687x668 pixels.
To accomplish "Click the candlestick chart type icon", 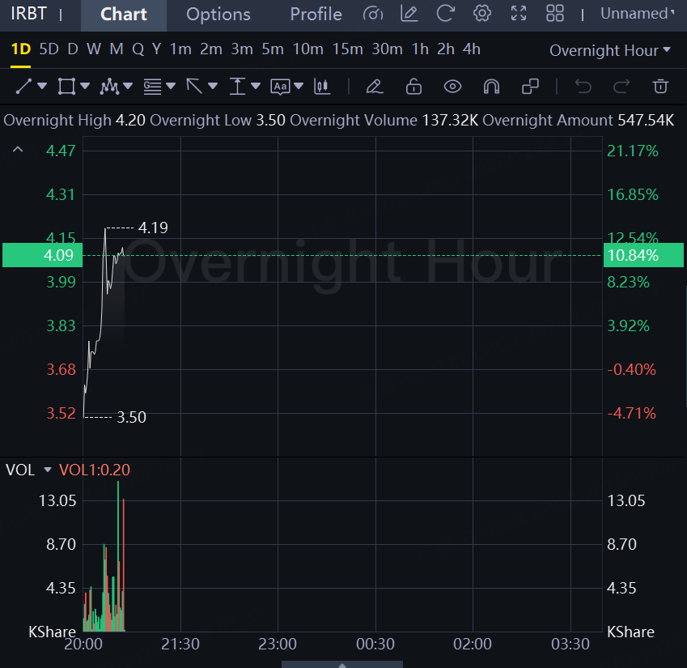I will pos(323,86).
